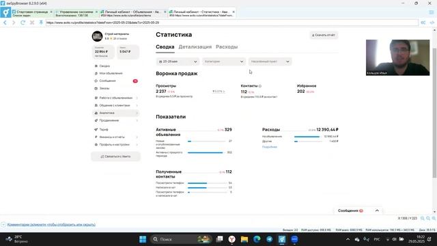
Task: Click the SpyBrowser taskbar icon
Action: (x=282, y=239)
